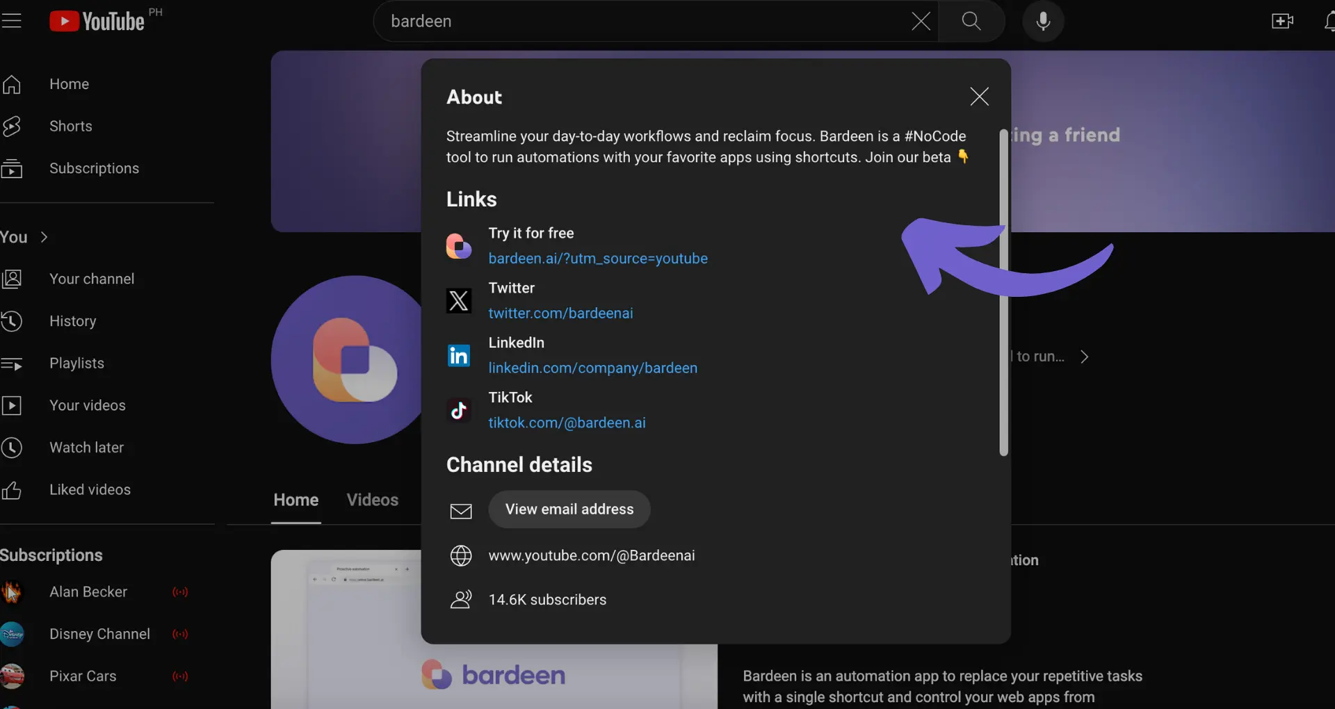This screenshot has width=1335, height=709.
Task: Click View email address button
Action: coord(569,510)
